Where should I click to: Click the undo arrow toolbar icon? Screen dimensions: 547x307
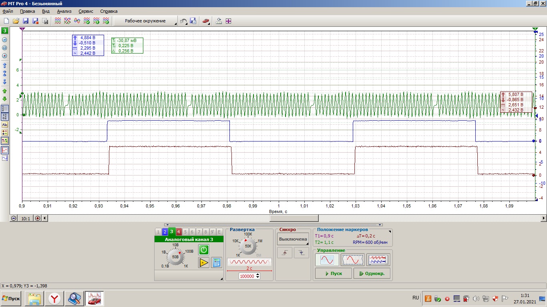coord(183,21)
